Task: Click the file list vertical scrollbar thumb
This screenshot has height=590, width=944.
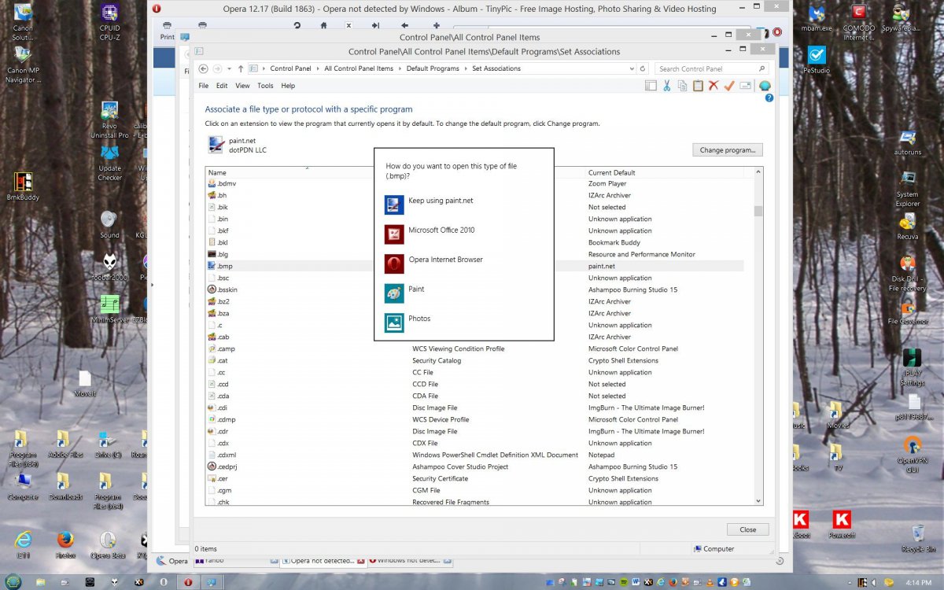Action: (x=758, y=210)
